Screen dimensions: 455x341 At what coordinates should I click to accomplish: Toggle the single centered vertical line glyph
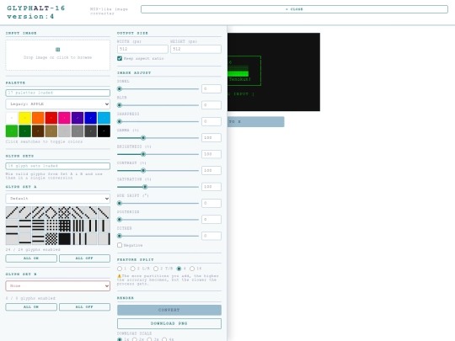click(x=104, y=226)
